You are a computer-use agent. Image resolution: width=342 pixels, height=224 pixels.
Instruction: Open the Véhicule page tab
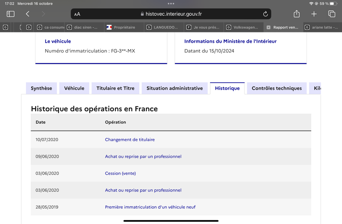click(74, 88)
